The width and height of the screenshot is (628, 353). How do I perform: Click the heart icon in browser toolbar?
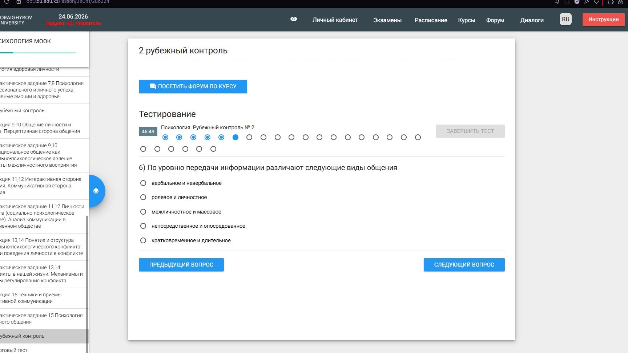[x=596, y=2]
